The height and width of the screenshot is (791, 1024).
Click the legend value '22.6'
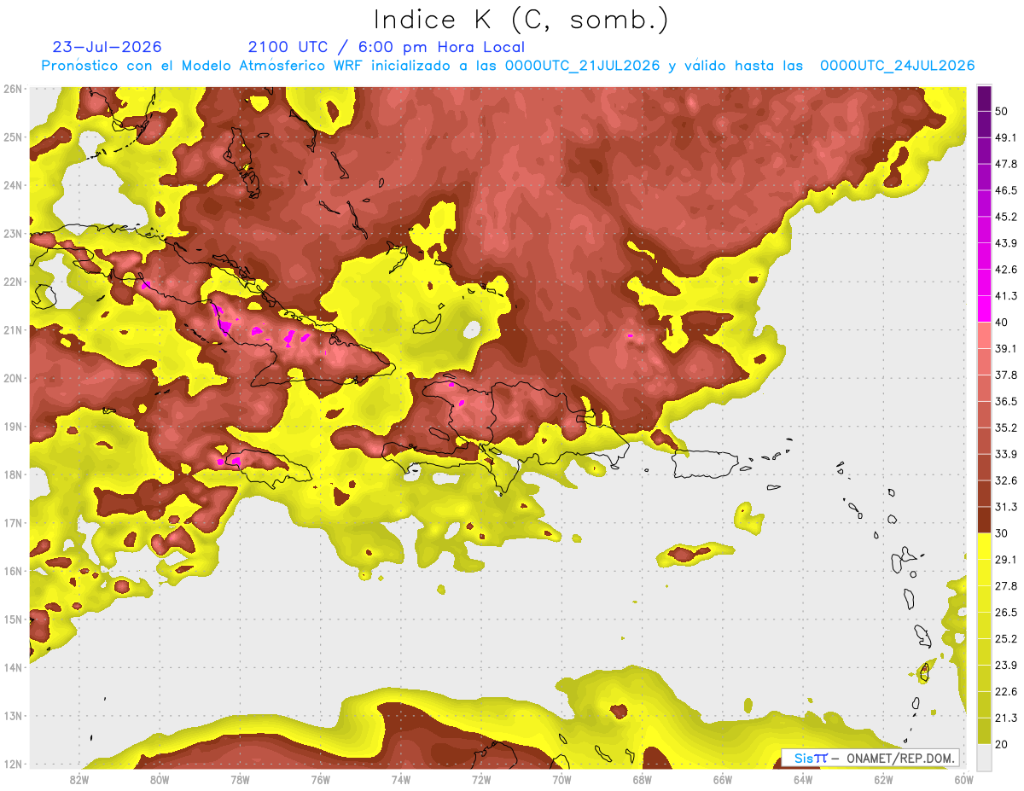pos(1006,691)
